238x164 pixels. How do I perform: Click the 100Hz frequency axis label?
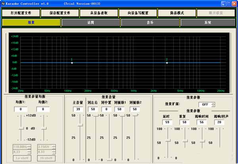point(68,91)
